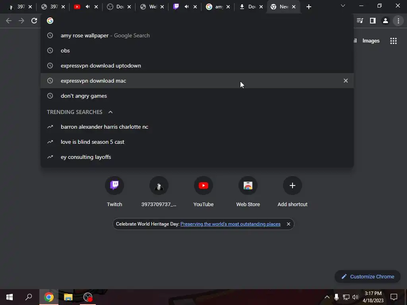
Task: Close the New Tab tab
Action: point(294,7)
